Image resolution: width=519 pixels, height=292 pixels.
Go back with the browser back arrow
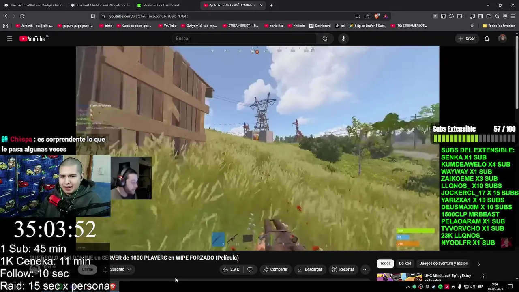(x=6, y=16)
